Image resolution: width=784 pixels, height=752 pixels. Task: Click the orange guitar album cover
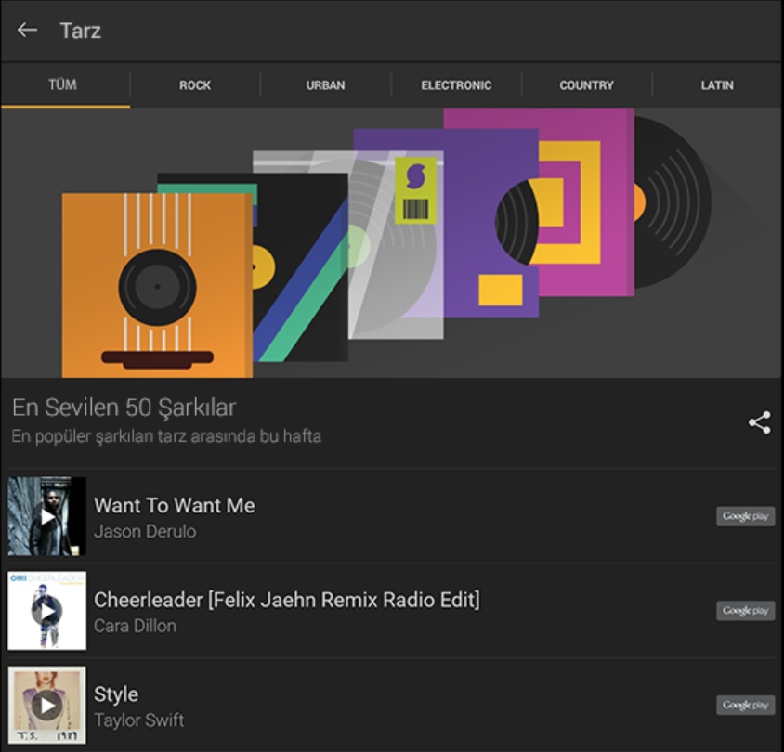156,284
